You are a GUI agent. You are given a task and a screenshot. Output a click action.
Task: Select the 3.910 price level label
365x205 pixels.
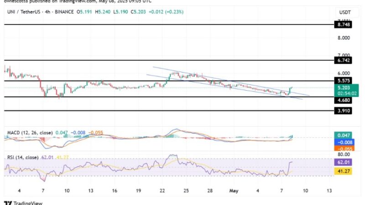pos(343,111)
